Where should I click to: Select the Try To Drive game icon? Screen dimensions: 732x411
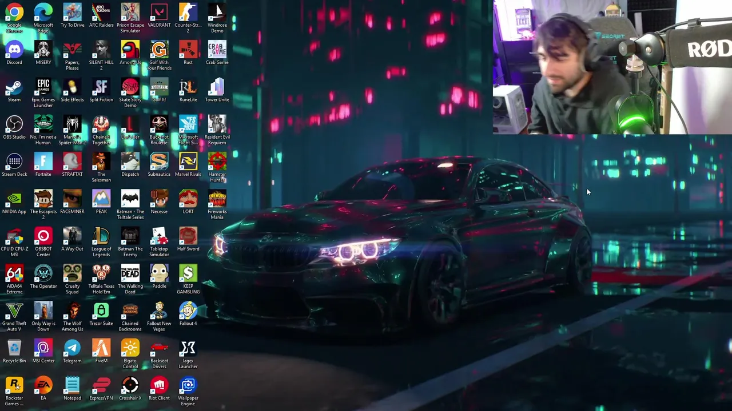pos(72,12)
